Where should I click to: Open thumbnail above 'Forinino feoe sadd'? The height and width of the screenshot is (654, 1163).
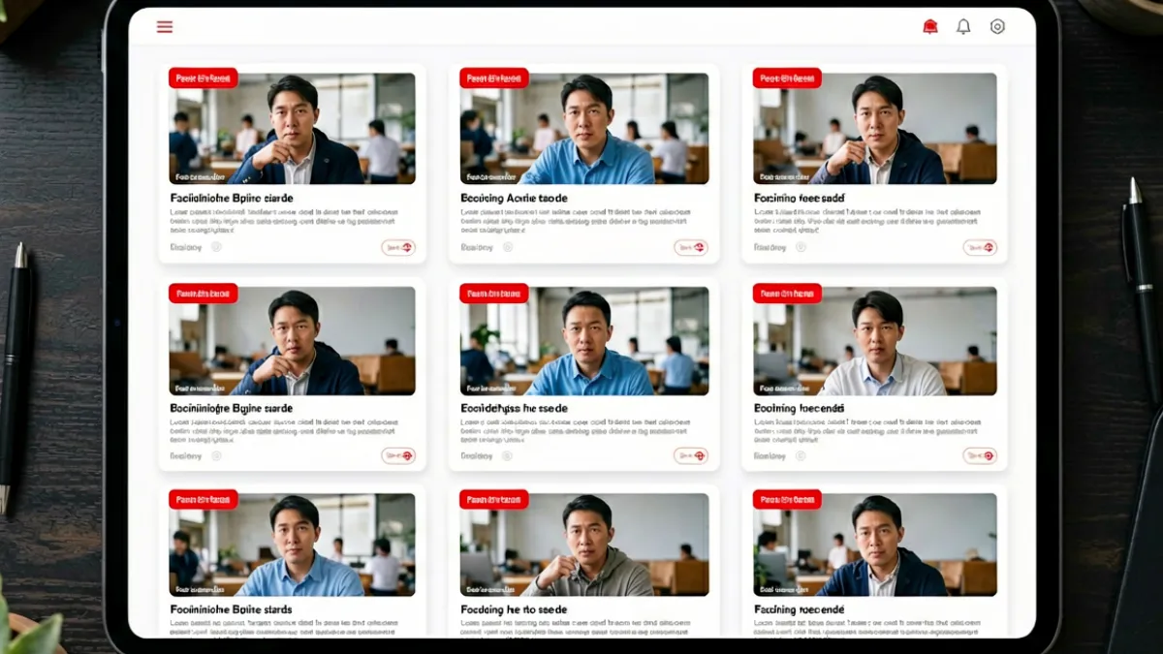click(875, 129)
